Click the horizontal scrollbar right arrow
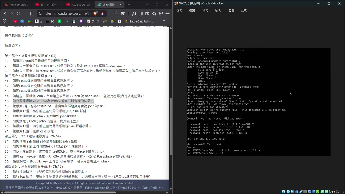345x194 pixels. 167,192
